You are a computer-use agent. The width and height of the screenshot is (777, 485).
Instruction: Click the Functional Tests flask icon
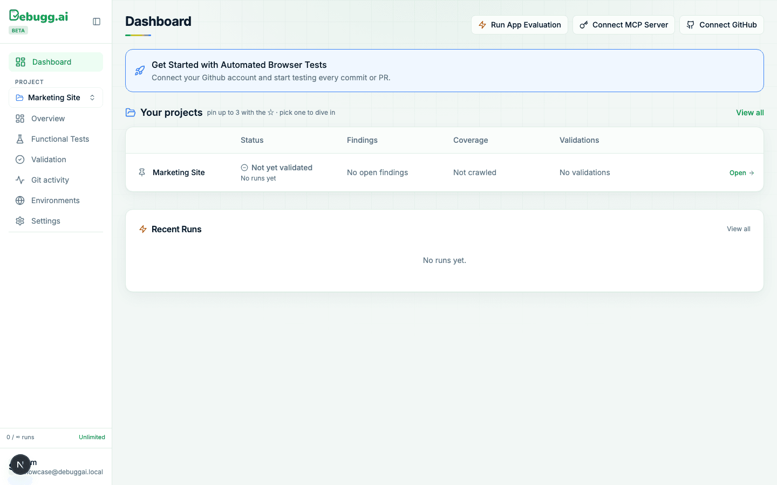coord(20,139)
